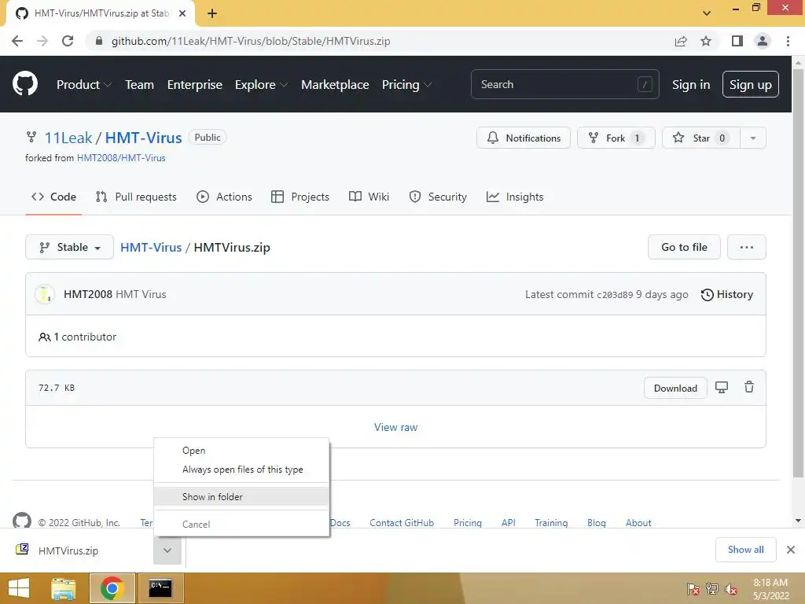Click the trash delete file icon
Screen dimensions: 805x604
coord(749,387)
